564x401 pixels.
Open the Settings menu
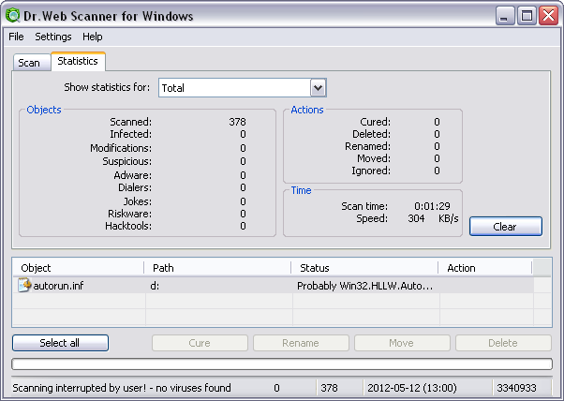[52, 37]
